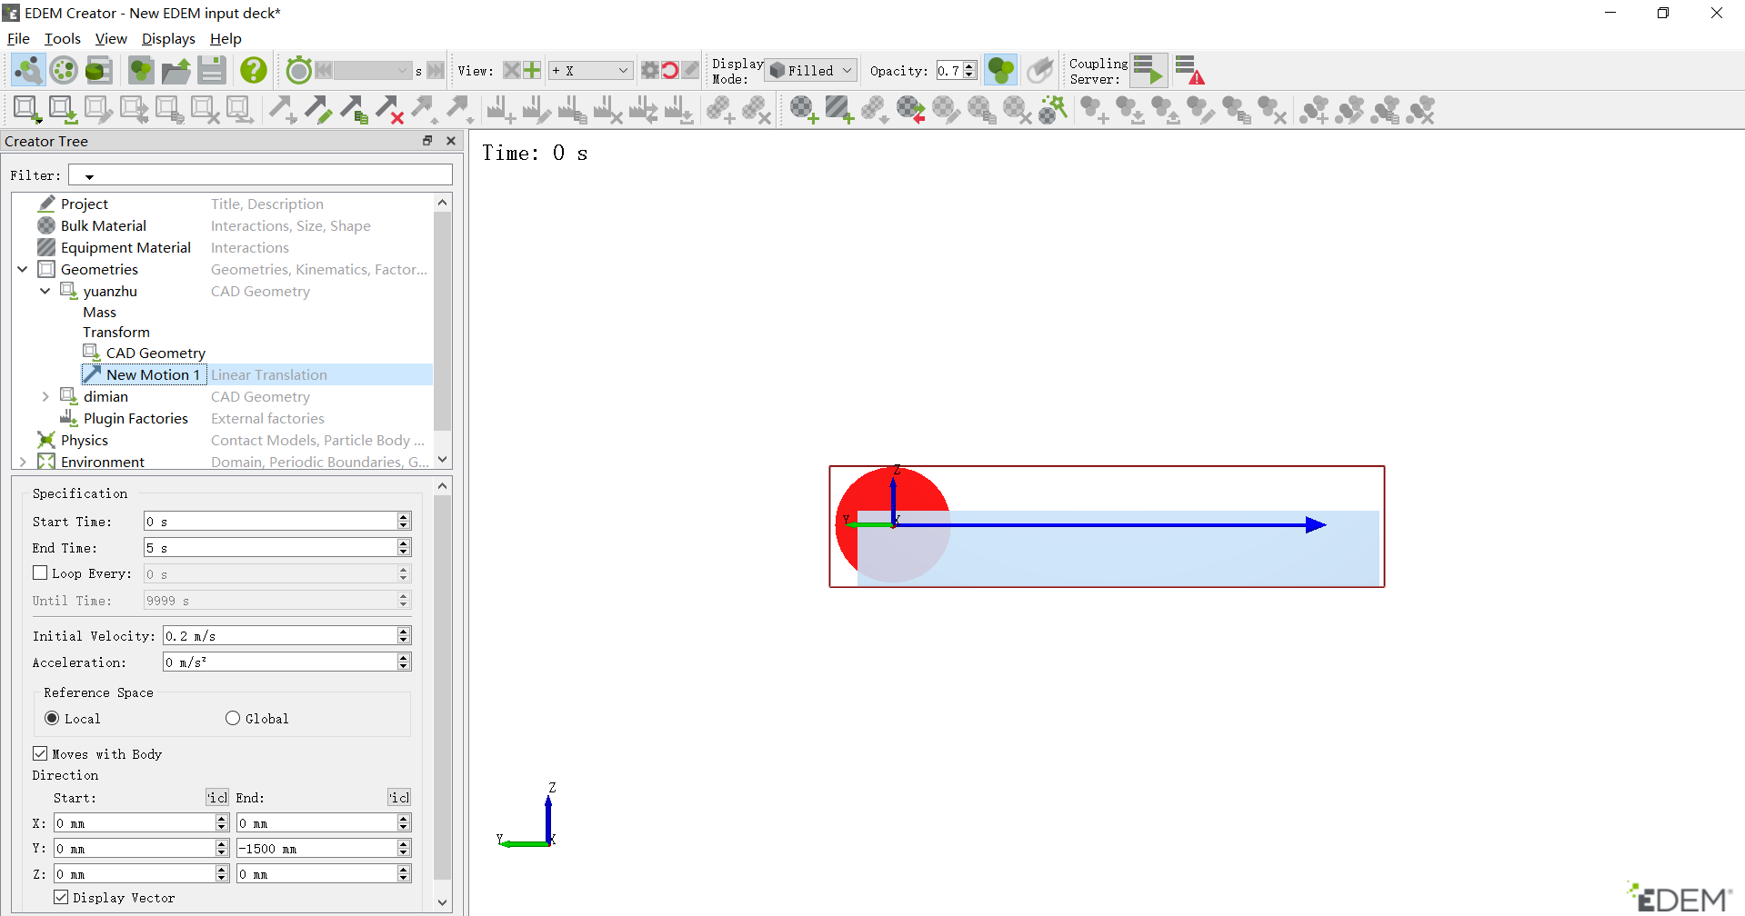
Task: Select the Local reference space
Action: (x=52, y=718)
